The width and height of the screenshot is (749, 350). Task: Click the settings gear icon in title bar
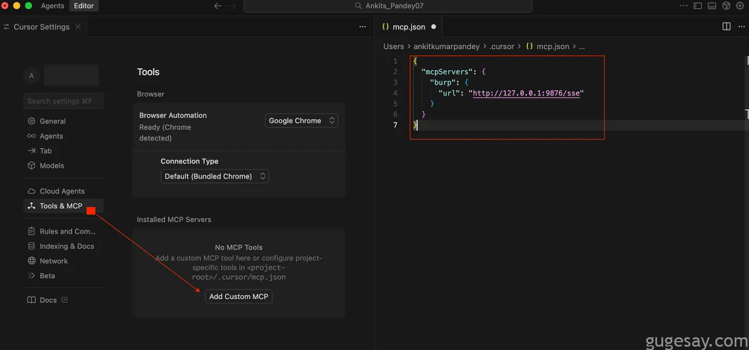tap(740, 6)
